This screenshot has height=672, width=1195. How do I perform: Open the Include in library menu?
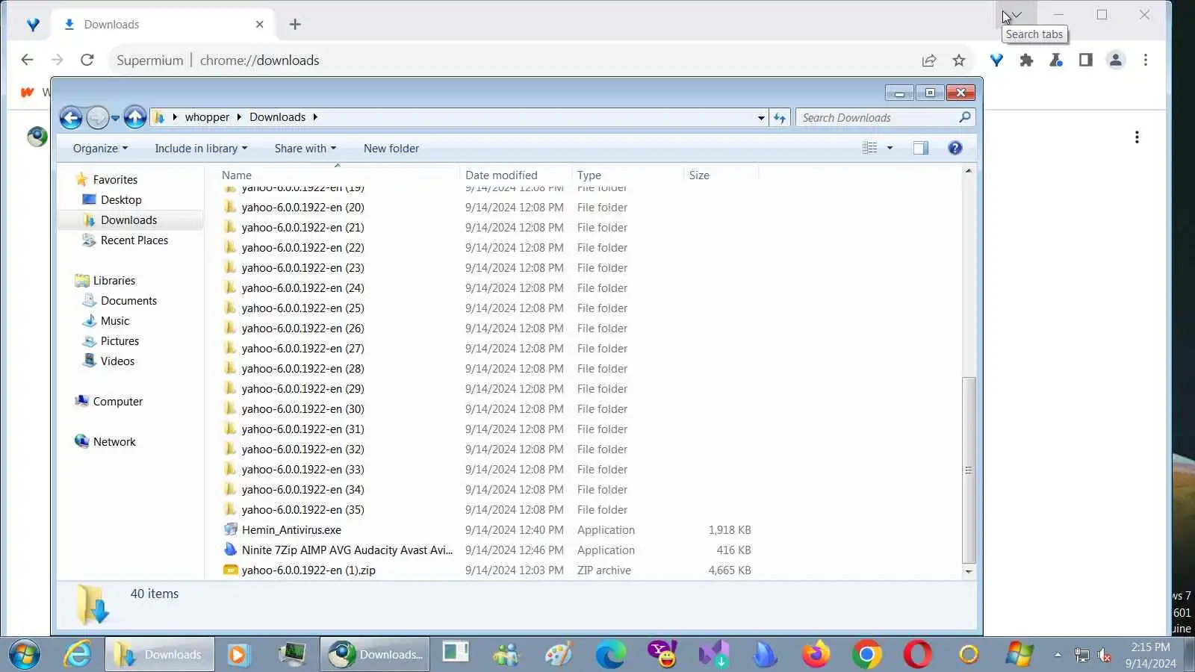point(201,148)
